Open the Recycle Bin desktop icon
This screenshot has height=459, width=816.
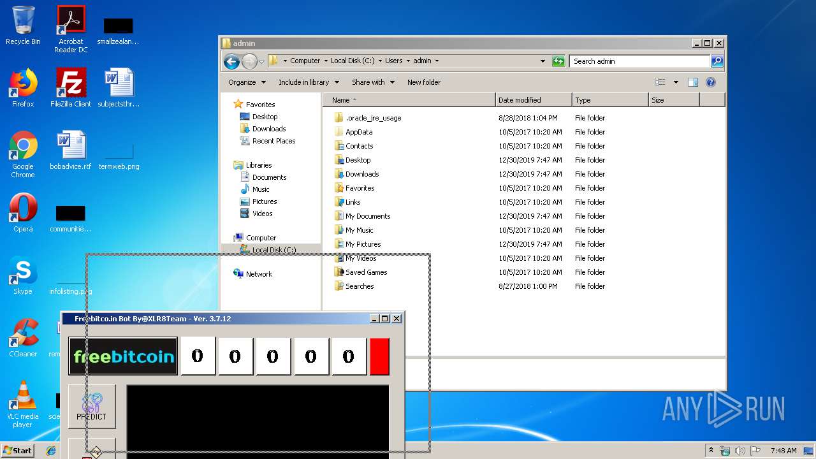click(23, 26)
